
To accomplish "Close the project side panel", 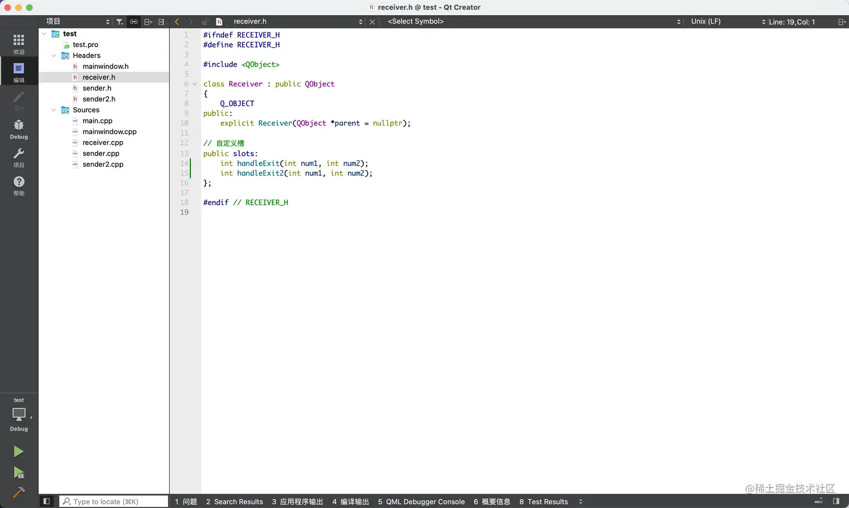I will (x=161, y=22).
